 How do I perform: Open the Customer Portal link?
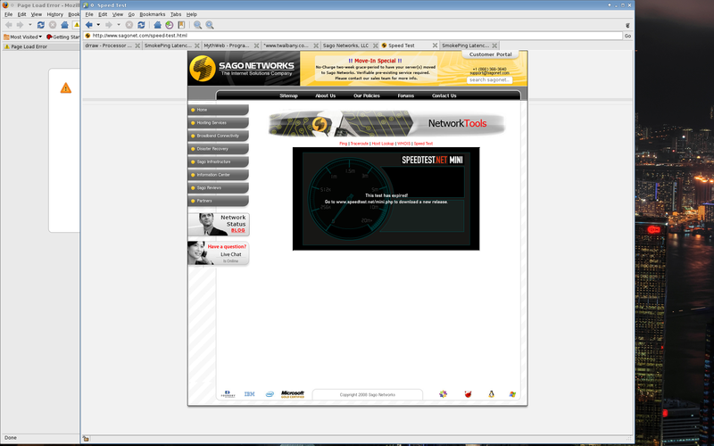[x=490, y=54]
